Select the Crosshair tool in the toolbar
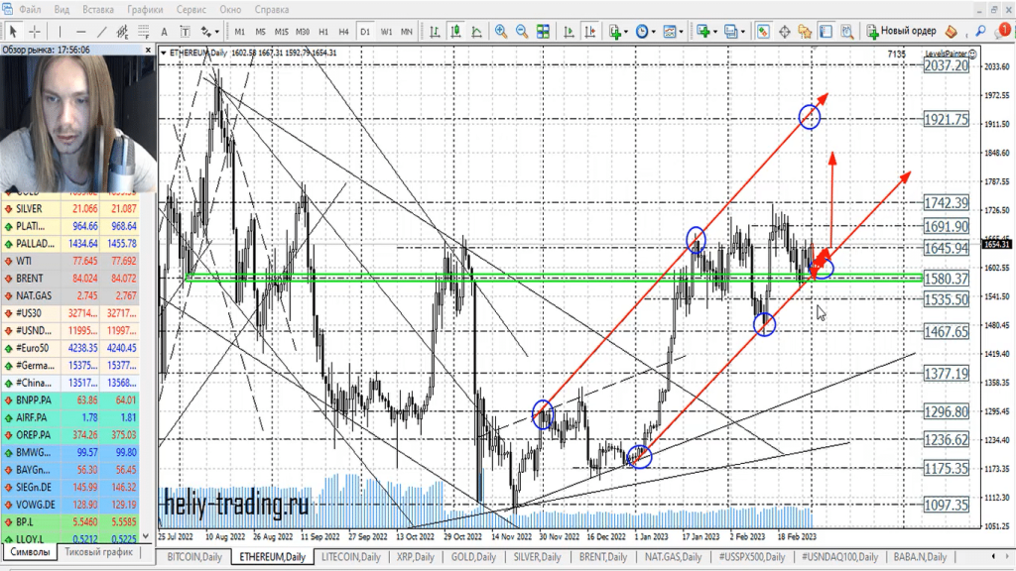Image resolution: width=1016 pixels, height=571 pixels. pyautogui.click(x=35, y=31)
